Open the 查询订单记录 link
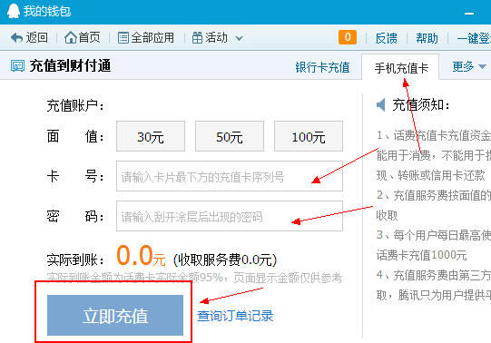491x343 pixels. 235,316
